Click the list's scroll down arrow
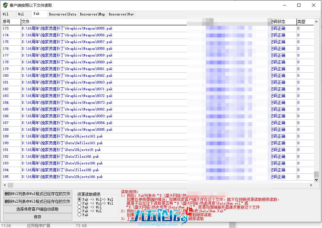 316,180
